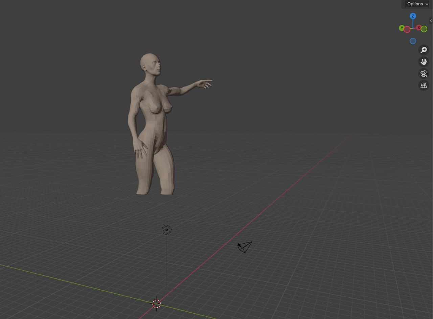
Task: Expand the sidebar with the small arrow
Action: coord(431,21)
